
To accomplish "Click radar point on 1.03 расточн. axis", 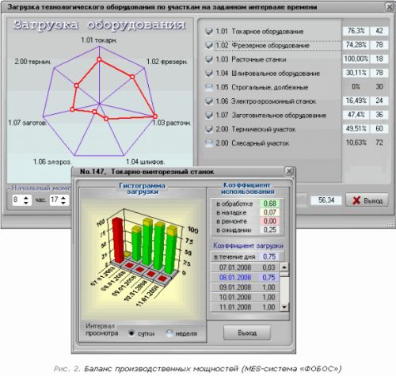I will pyautogui.click(x=155, y=116).
